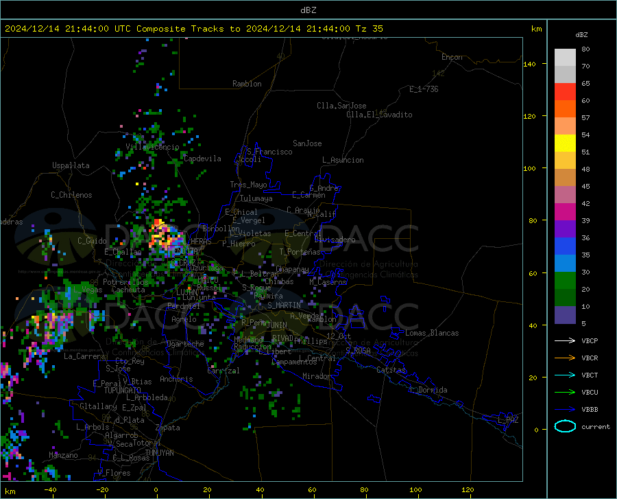Click the Composite Tracks timestamp header text
The height and width of the screenshot is (499, 617).
coord(194,29)
